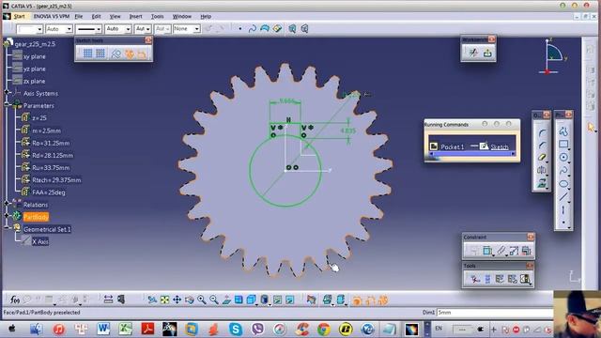
Task: Open the first Auto dropdown in graphic properties
Action: 59,29
